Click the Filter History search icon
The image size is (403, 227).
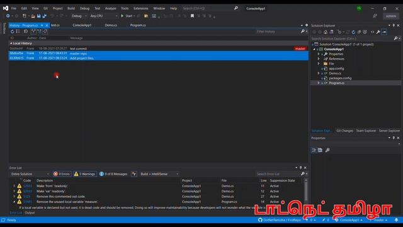click(x=303, y=32)
